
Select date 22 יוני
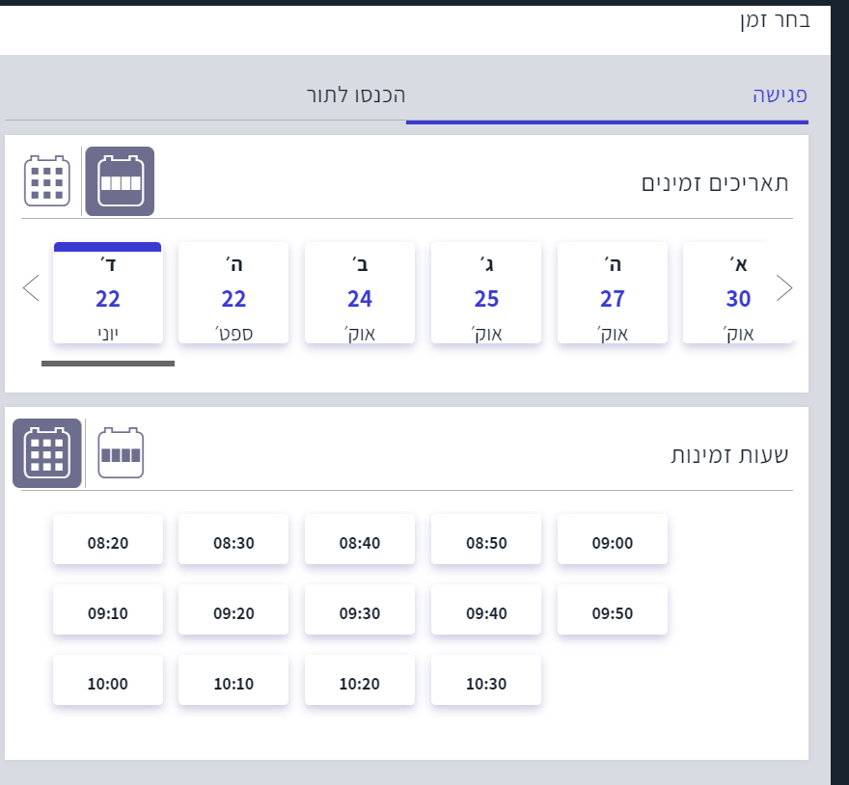(108, 294)
